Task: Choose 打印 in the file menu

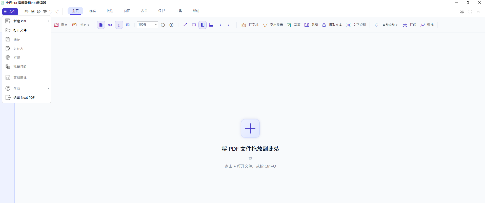Action: (x=27, y=57)
